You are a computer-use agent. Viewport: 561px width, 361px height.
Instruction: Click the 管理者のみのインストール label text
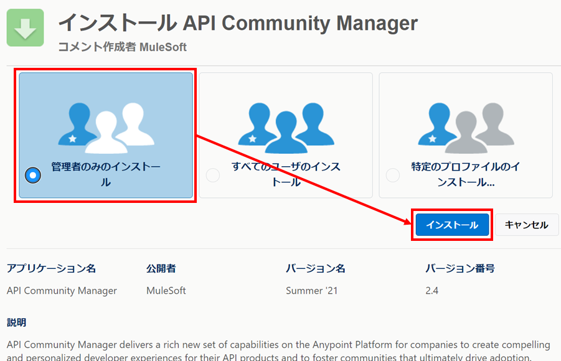coord(106,175)
